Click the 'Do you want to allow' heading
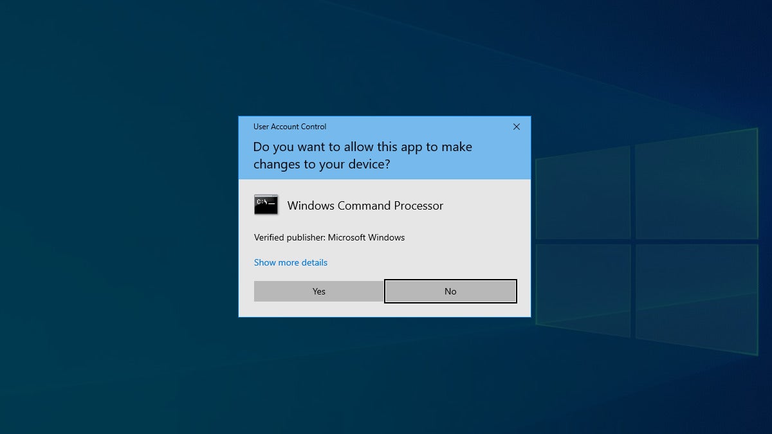This screenshot has height=434, width=772. (363, 156)
